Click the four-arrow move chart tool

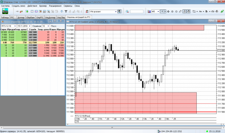tap(168, 12)
